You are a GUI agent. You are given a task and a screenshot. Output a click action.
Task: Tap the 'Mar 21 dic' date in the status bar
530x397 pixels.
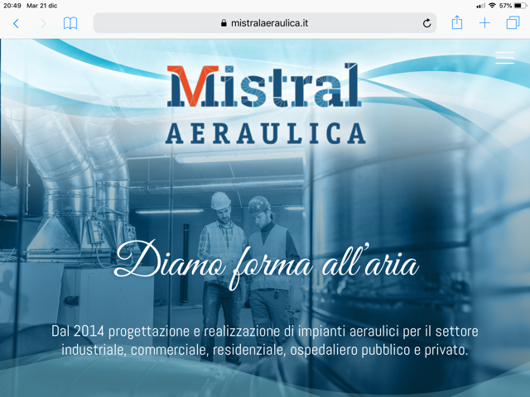48,5
